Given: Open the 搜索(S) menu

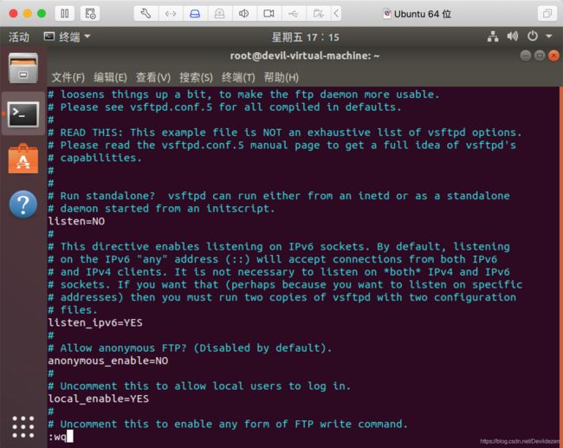Looking at the screenshot, I should [196, 77].
